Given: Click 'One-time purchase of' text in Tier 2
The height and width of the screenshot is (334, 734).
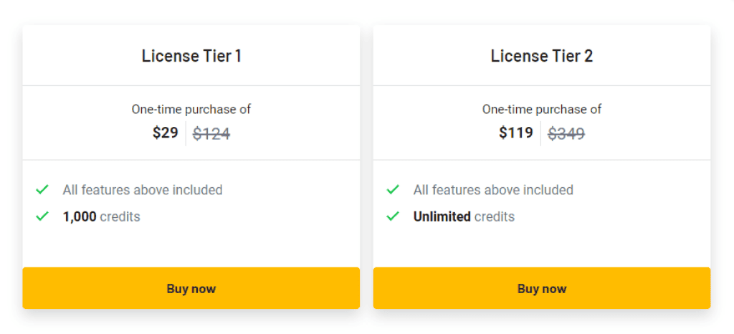Looking at the screenshot, I should pyautogui.click(x=542, y=110).
